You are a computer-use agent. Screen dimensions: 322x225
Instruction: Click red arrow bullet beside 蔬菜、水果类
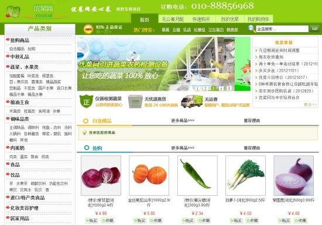[x=8, y=67]
